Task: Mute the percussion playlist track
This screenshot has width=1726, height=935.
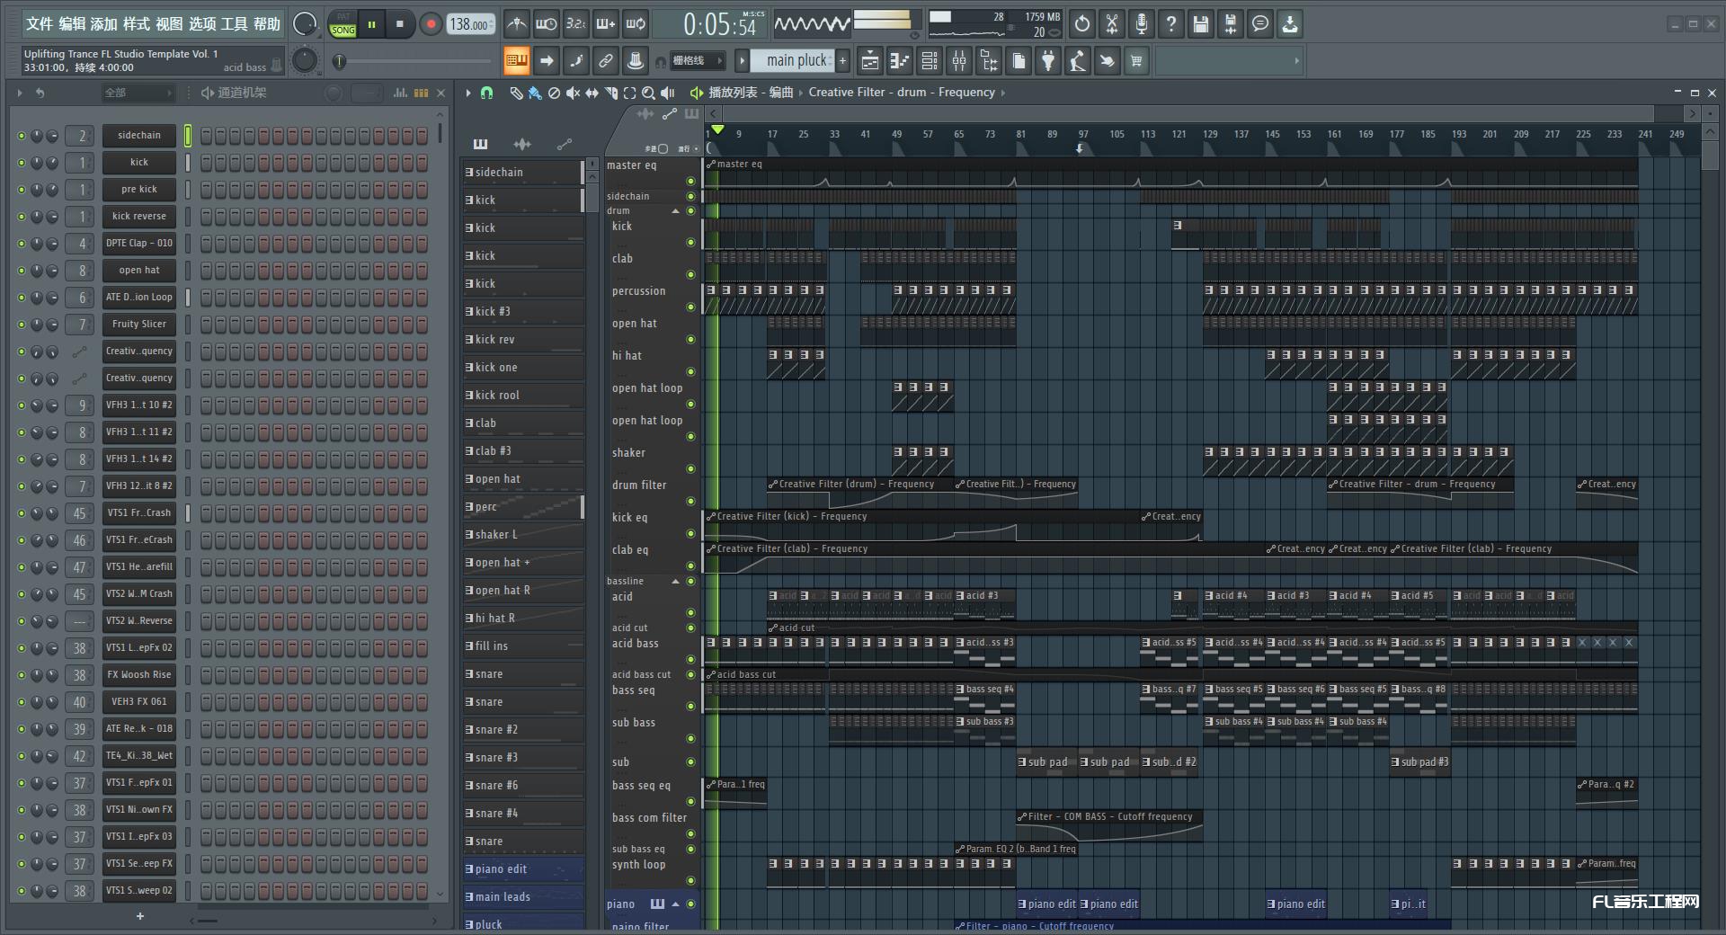Action: 691,307
